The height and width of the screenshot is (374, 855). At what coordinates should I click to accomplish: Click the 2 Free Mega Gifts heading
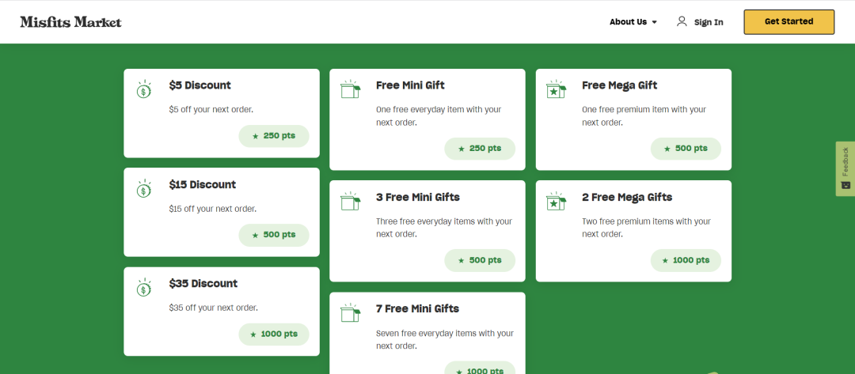[627, 197]
